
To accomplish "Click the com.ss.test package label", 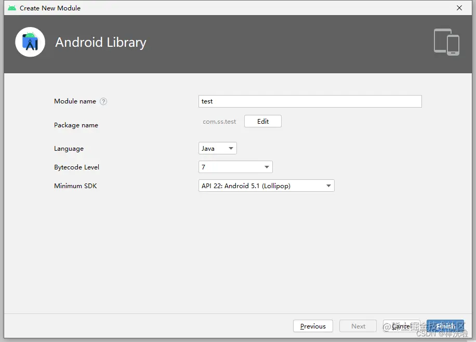I will point(219,121).
